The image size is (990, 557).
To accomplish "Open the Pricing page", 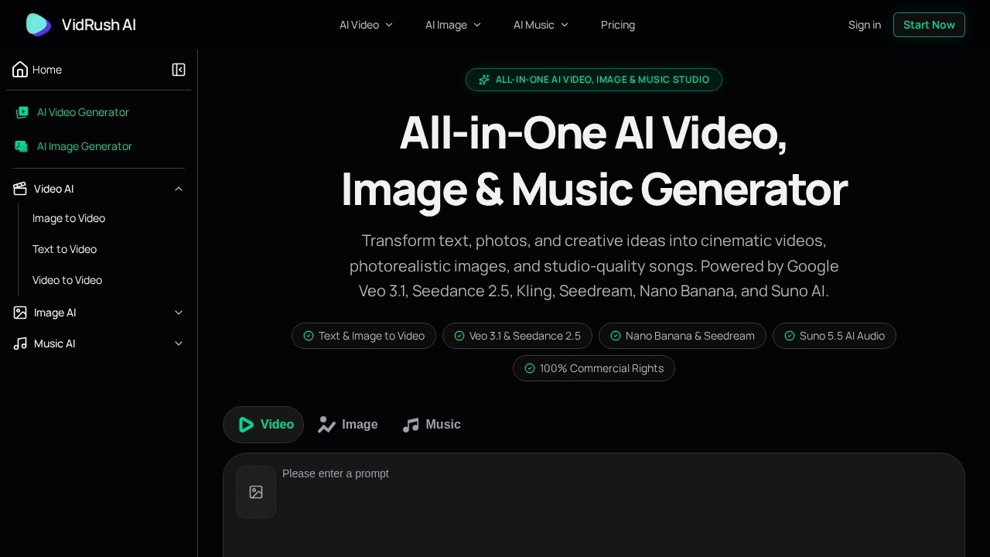I will pos(618,25).
